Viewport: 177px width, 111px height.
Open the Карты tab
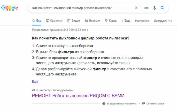point(111,21)
